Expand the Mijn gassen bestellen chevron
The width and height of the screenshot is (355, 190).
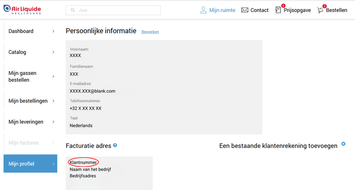pyautogui.click(x=54, y=76)
